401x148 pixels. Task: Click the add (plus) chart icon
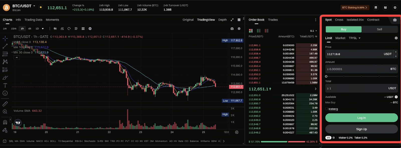90,29
